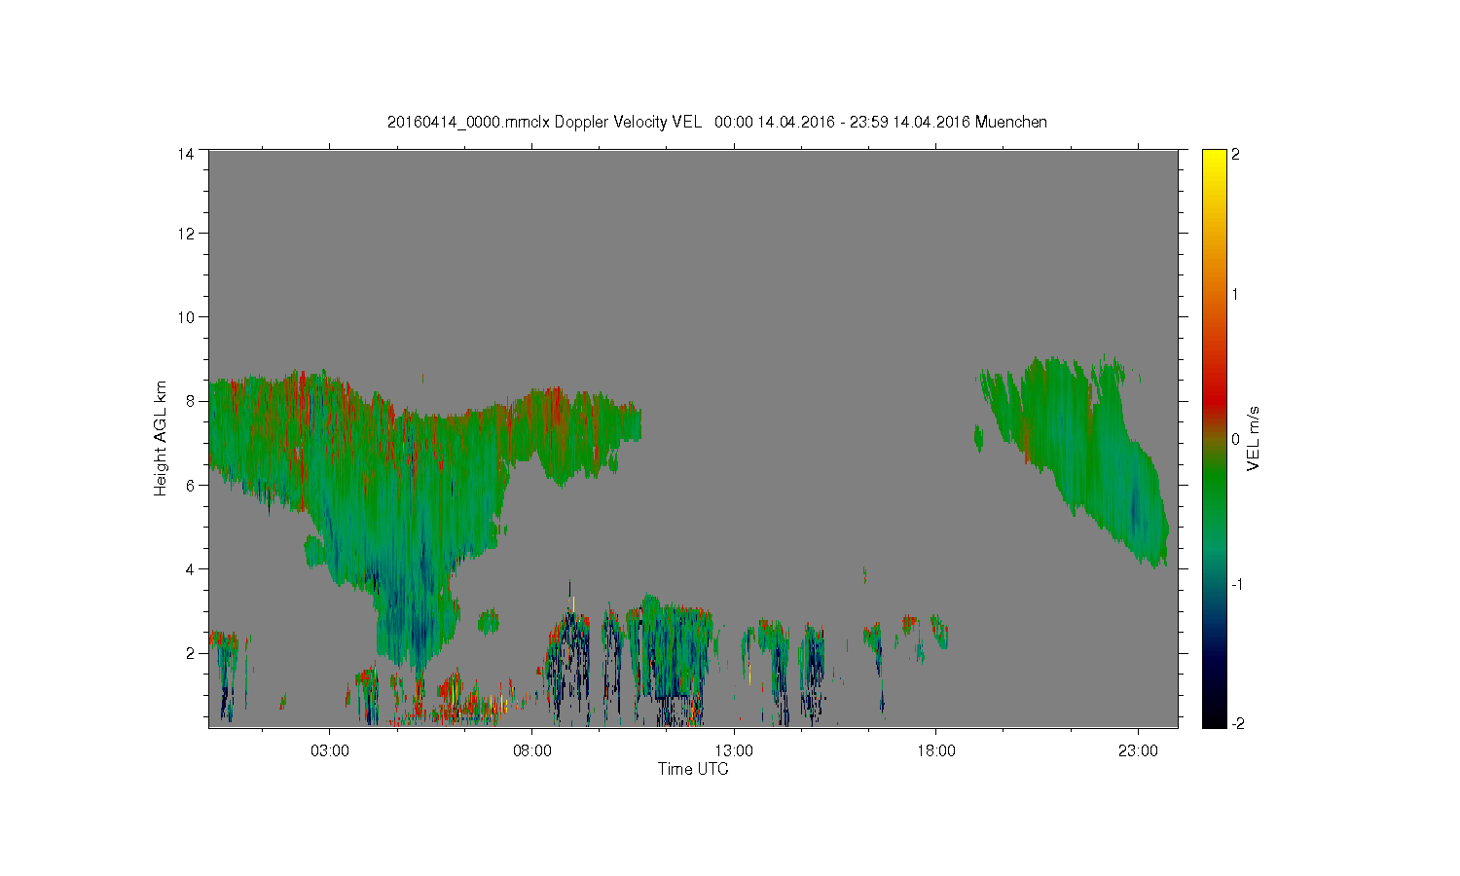Select the "18:00" time tick label

(936, 751)
